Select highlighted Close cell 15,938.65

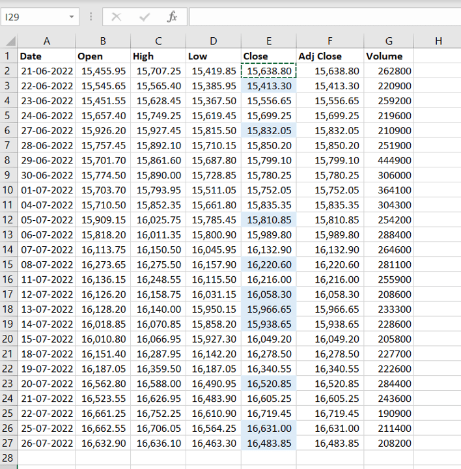click(269, 324)
